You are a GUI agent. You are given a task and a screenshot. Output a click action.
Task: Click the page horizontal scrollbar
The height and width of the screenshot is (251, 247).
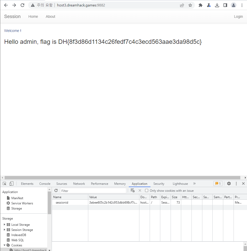coord(122,178)
